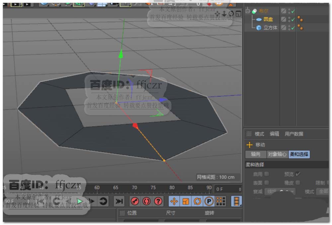Collapse the 布尔 object hierarchy

(248, 11)
